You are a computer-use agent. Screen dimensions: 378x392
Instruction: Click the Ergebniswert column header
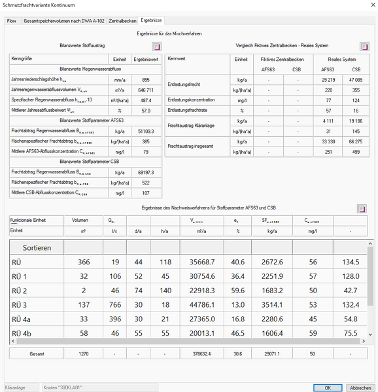pos(146,60)
